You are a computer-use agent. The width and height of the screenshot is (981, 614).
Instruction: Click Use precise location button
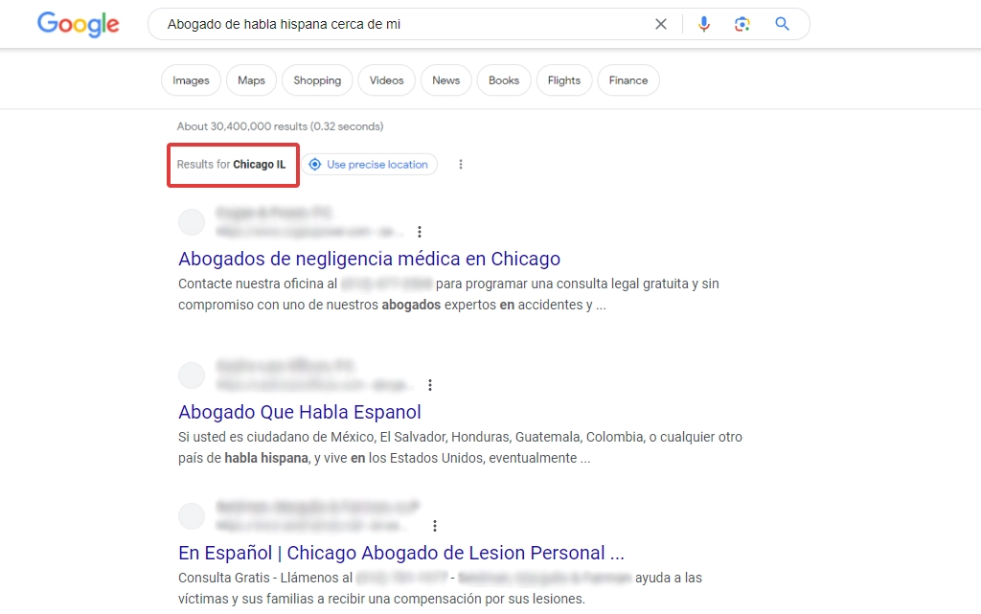click(x=369, y=165)
